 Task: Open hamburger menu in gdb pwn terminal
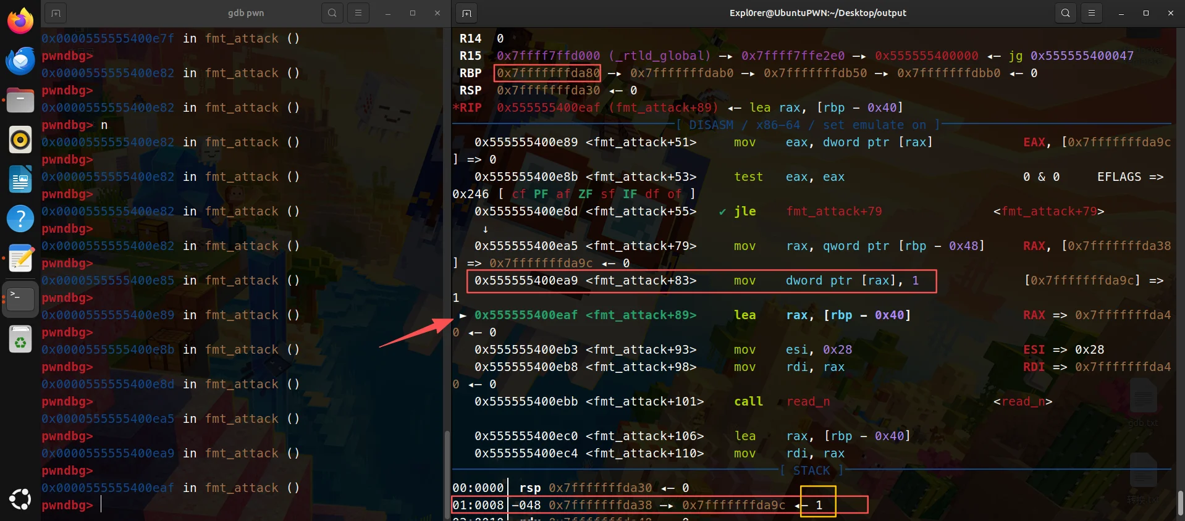tap(358, 13)
